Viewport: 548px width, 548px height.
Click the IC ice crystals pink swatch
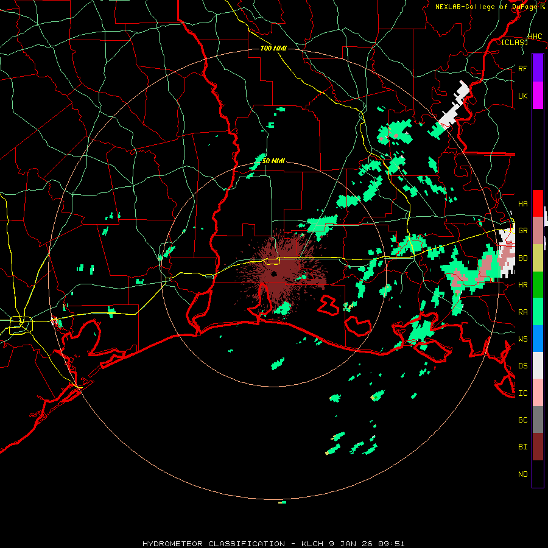(x=538, y=393)
